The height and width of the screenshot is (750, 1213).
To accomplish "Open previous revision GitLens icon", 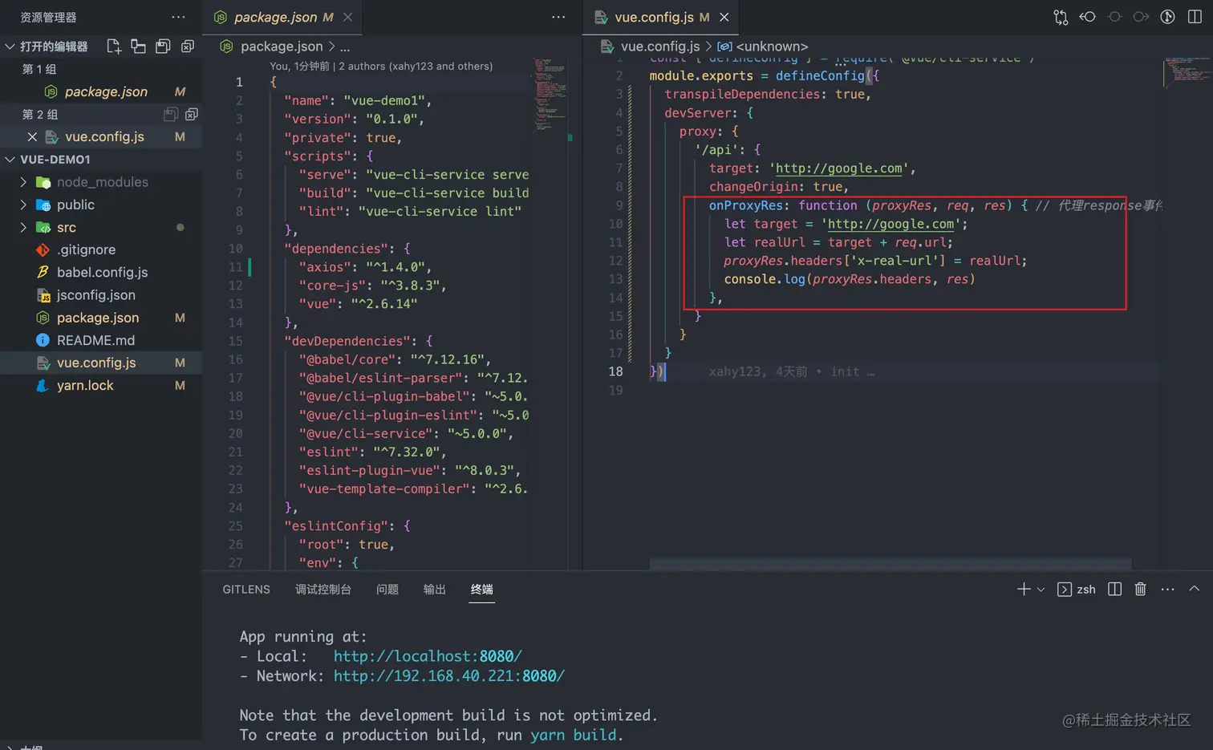I will pyautogui.click(x=1087, y=17).
